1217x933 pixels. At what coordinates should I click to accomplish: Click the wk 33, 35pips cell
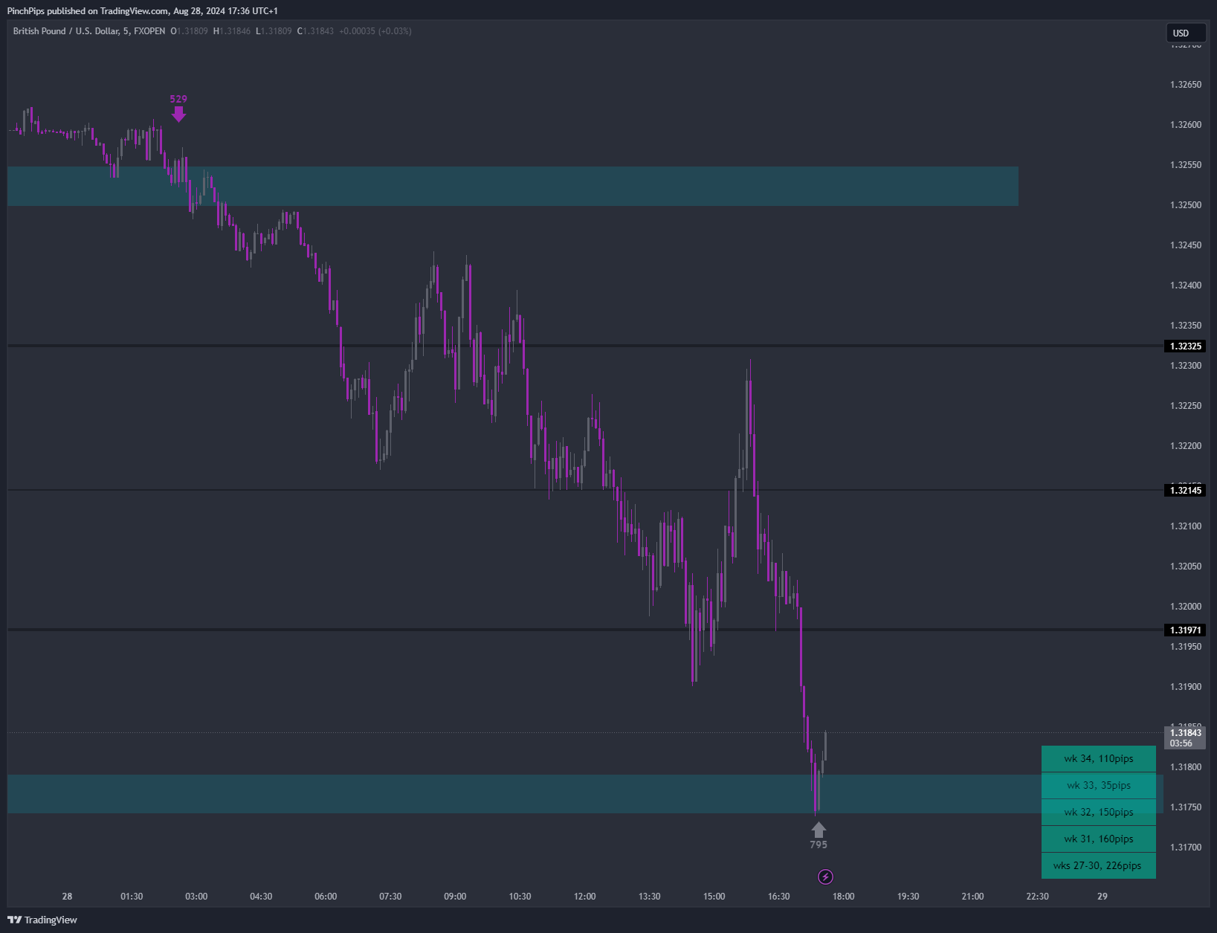point(1099,786)
